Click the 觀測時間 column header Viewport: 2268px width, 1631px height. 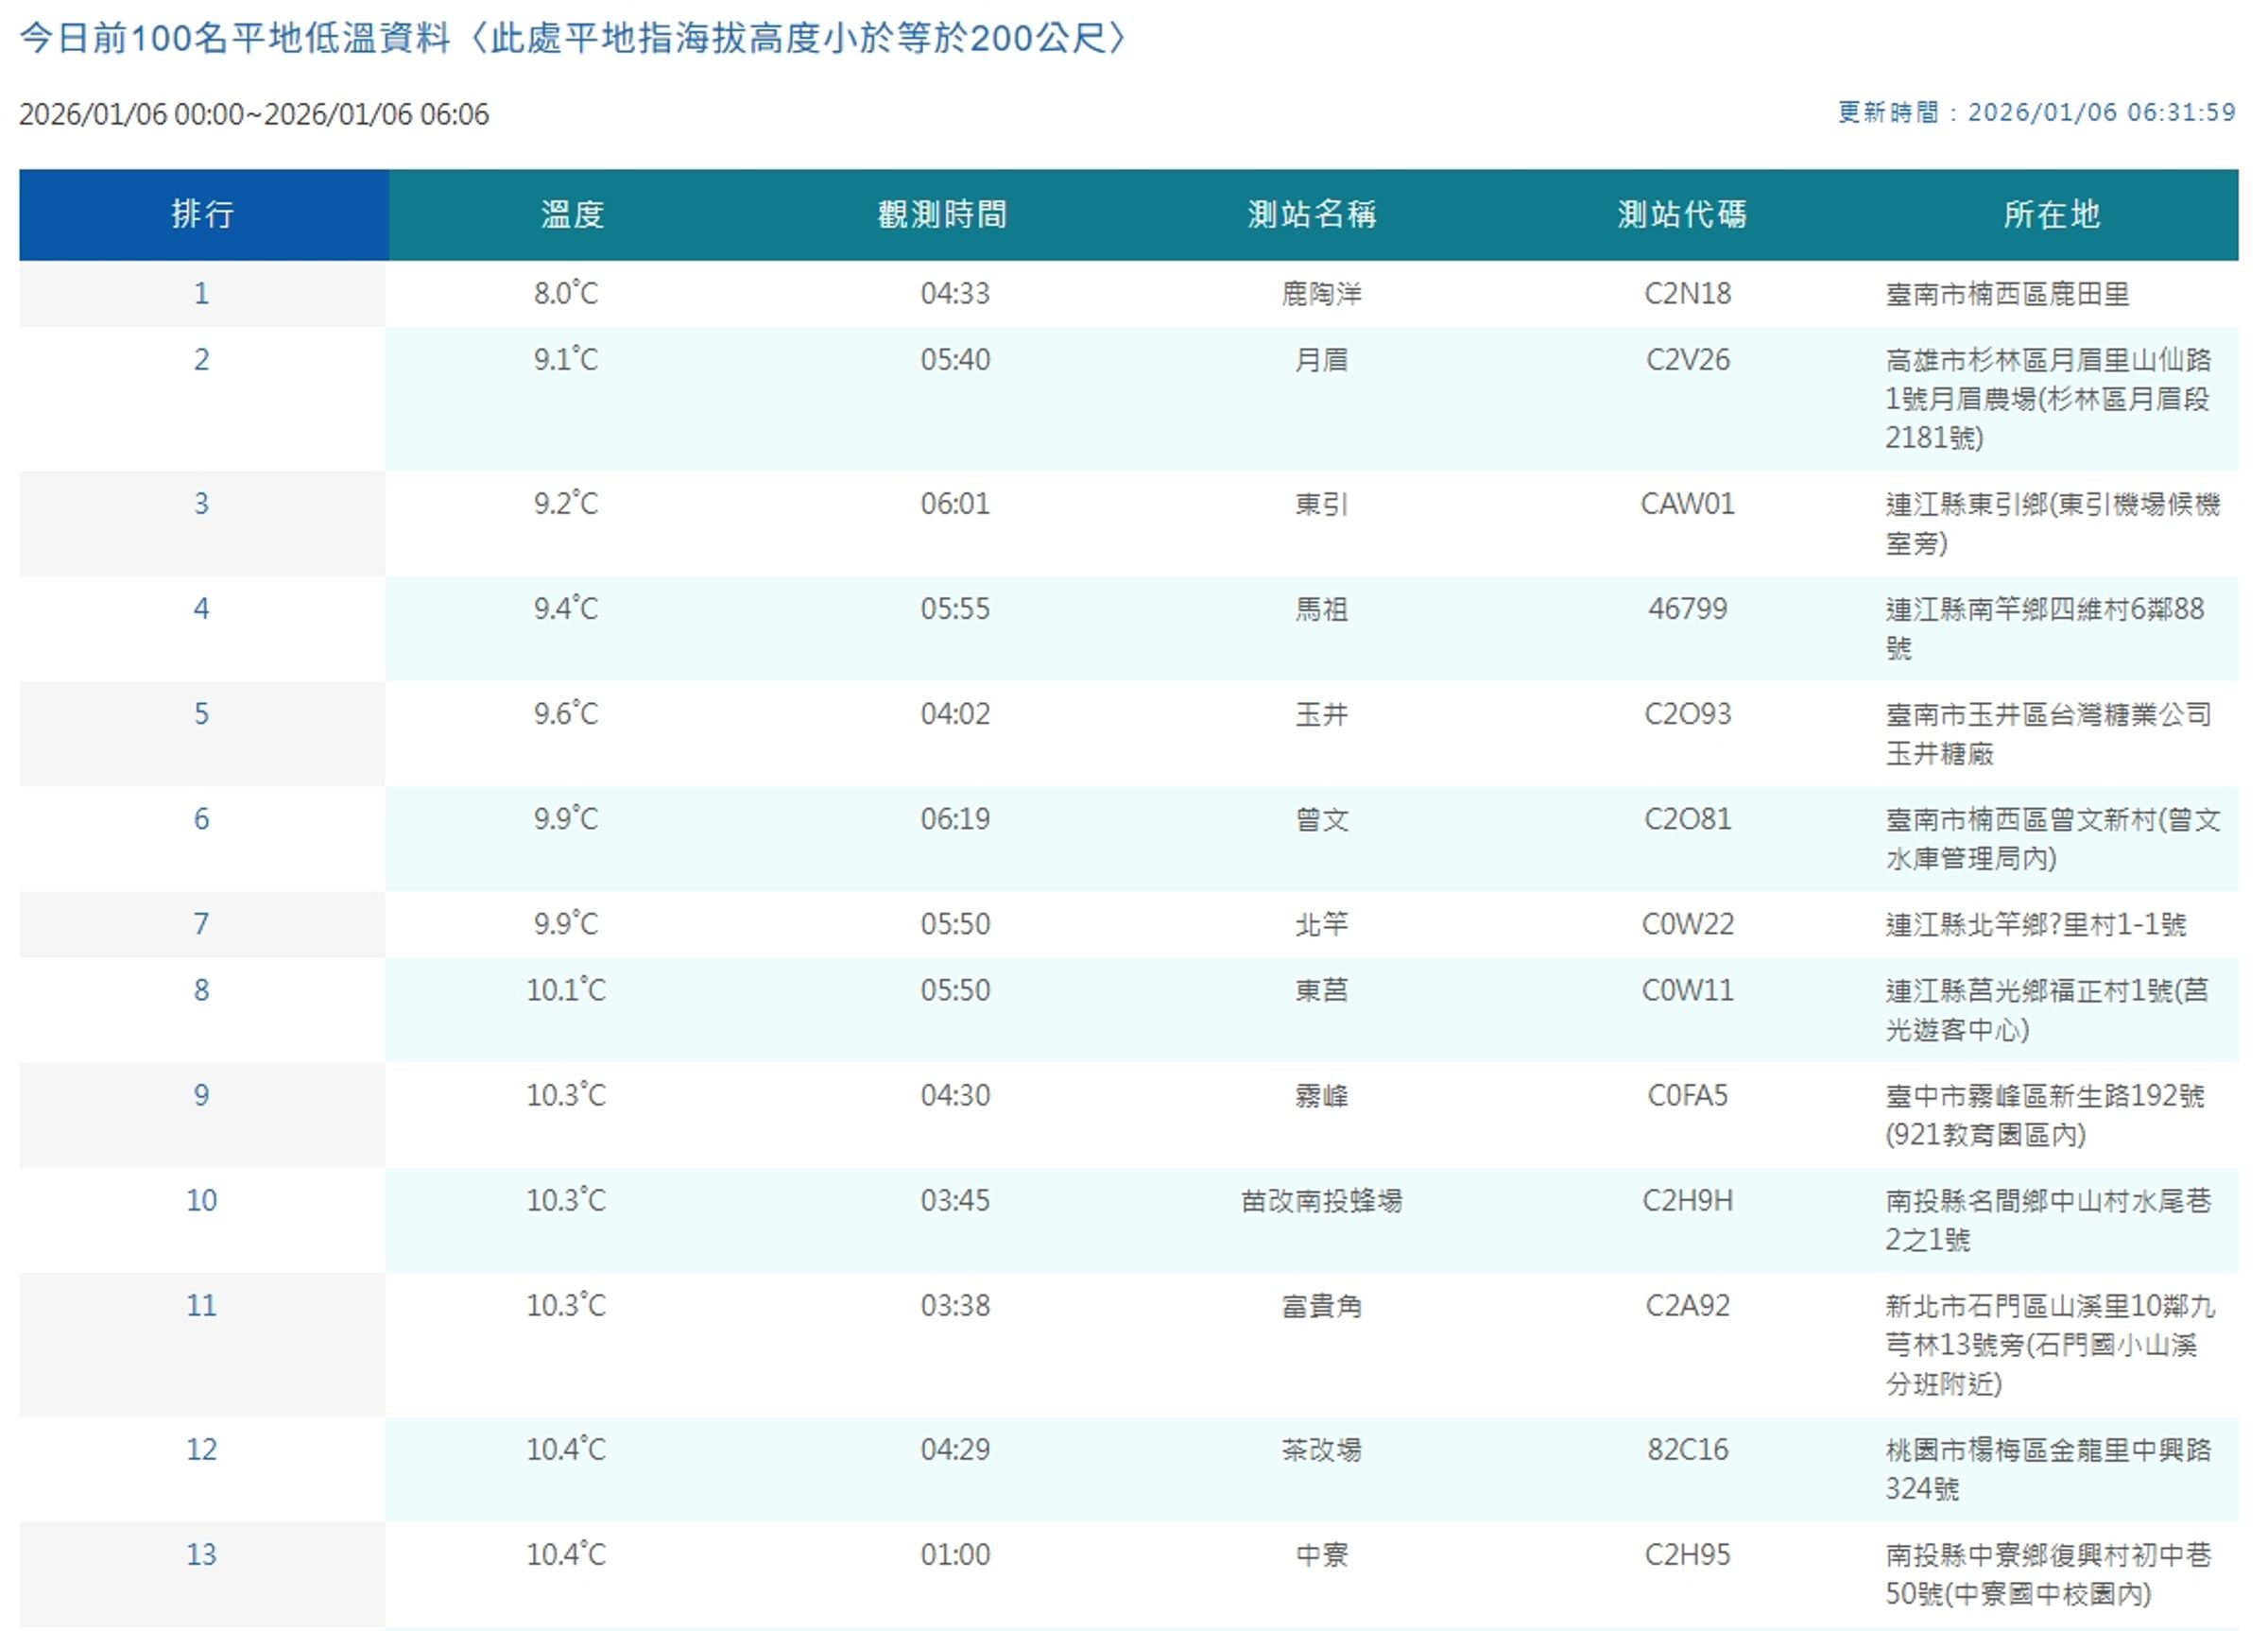click(942, 214)
